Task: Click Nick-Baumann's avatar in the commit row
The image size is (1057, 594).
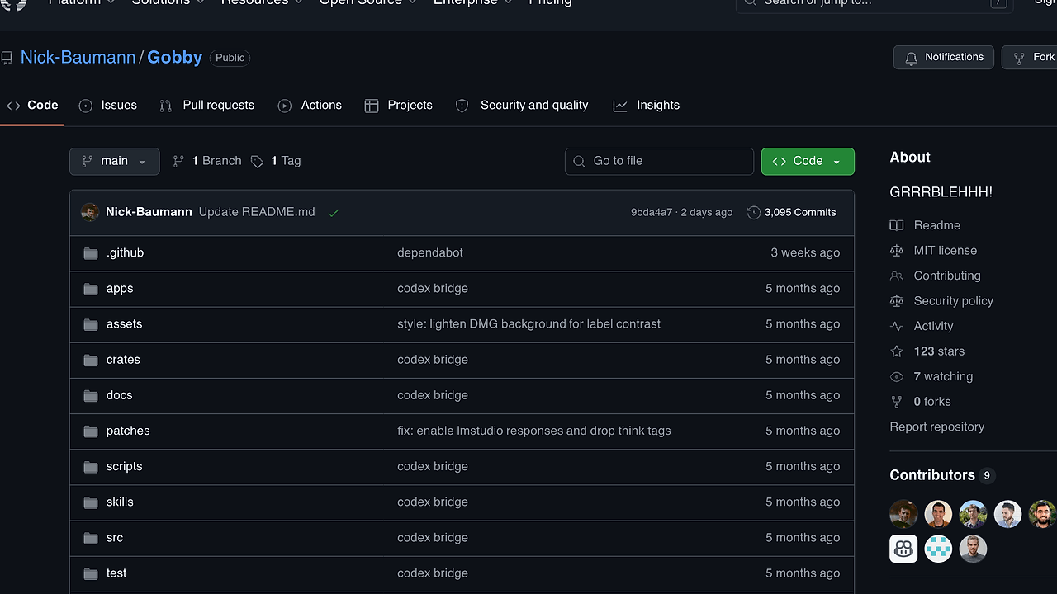Action: tap(90, 212)
